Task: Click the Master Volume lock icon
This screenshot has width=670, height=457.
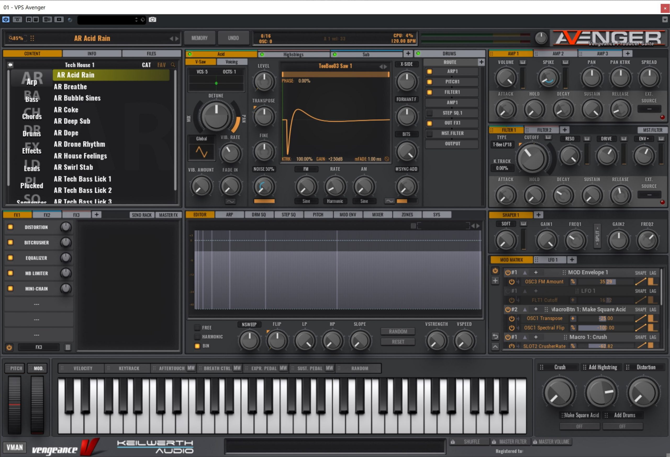Action: tap(535, 442)
